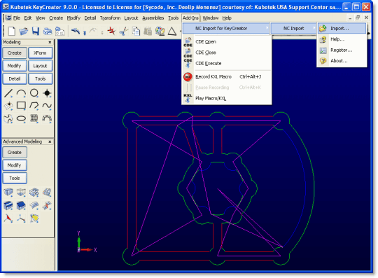Viewport: 378px width, 278px height.
Task: Open the Help menu
Action: (x=227, y=18)
